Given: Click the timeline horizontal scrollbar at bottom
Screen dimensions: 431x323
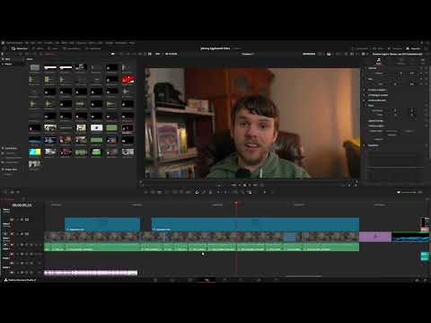Looking at the screenshot, I should (303, 276).
